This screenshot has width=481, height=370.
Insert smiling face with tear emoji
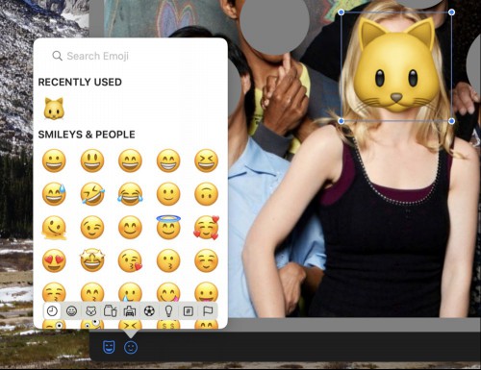pos(130,292)
